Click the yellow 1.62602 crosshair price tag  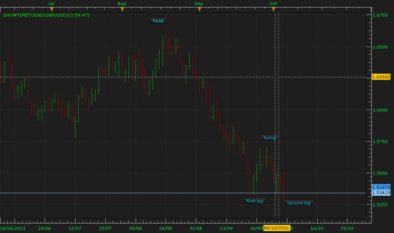381,77
